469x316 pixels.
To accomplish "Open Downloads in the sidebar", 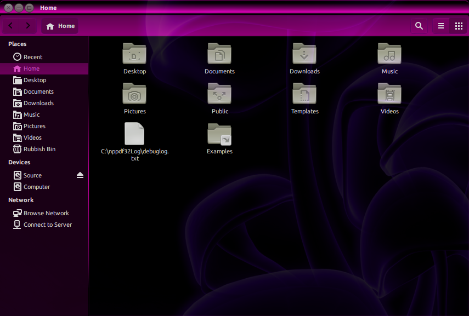I will click(44, 103).
